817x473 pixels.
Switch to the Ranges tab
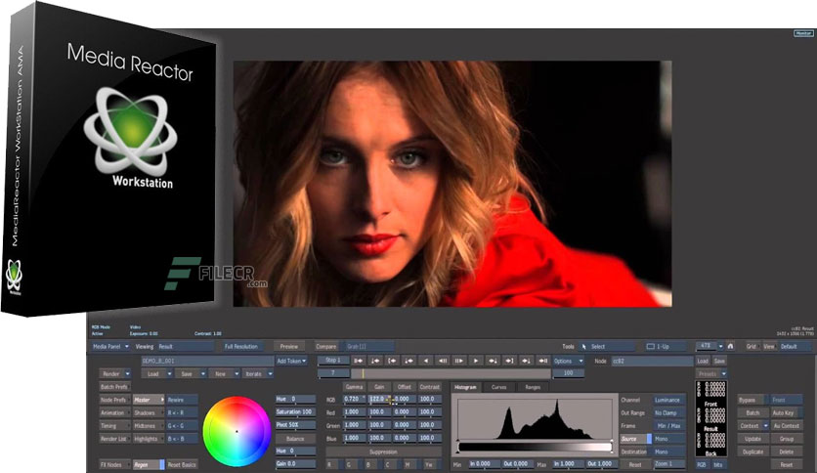[x=533, y=387]
